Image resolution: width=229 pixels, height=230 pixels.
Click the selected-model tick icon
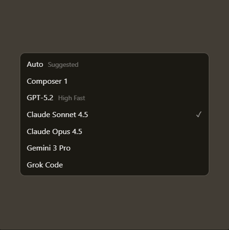[x=199, y=114]
